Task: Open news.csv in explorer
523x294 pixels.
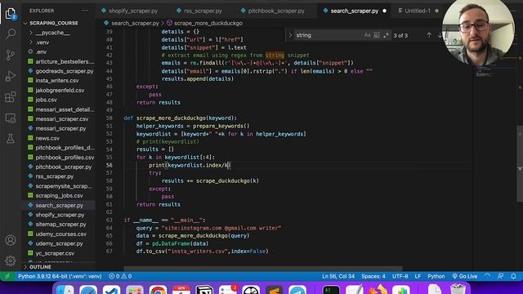Action: [x=47, y=138]
